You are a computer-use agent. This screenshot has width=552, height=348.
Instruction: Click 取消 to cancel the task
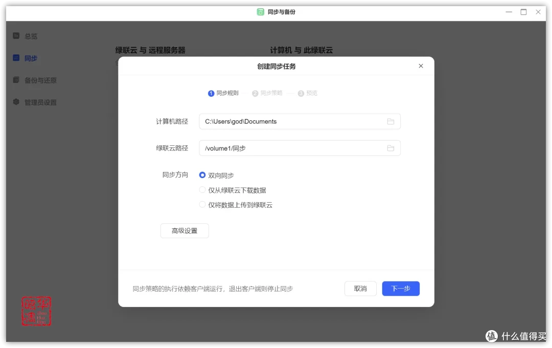(360, 289)
